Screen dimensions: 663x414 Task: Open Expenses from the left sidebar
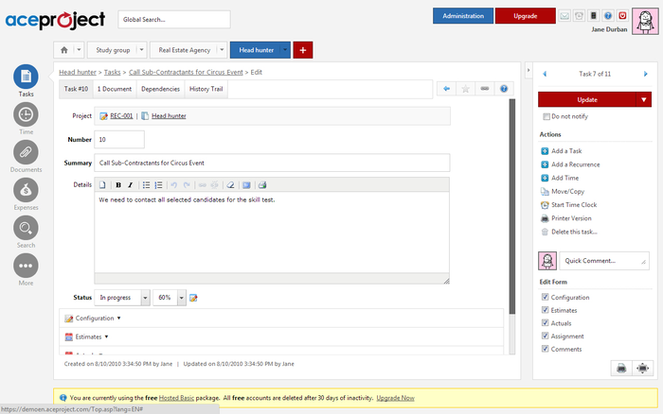coord(27,190)
